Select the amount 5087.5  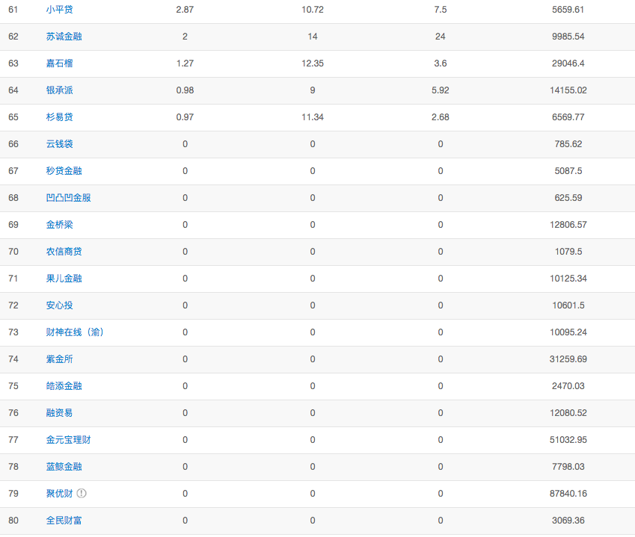[x=568, y=171]
